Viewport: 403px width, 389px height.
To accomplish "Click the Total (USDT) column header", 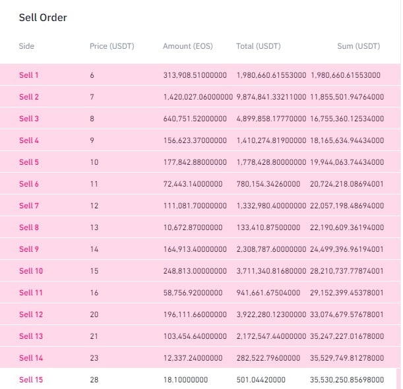I will pyautogui.click(x=259, y=46).
